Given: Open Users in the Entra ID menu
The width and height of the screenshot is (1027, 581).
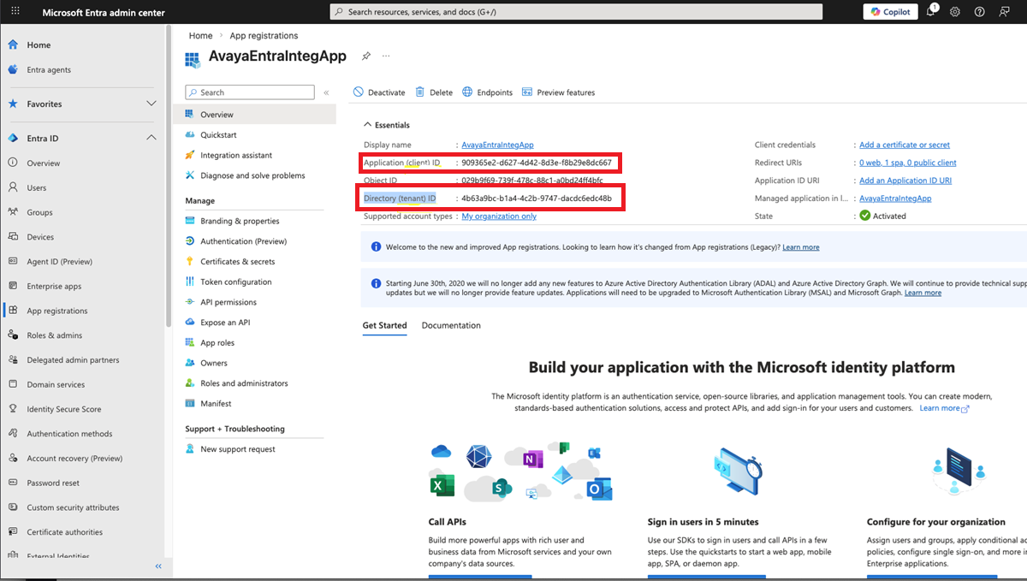Looking at the screenshot, I should [x=37, y=188].
